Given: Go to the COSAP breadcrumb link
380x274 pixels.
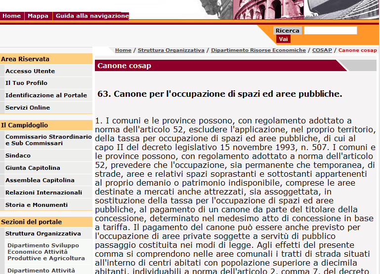Looking at the screenshot, I should [322, 50].
